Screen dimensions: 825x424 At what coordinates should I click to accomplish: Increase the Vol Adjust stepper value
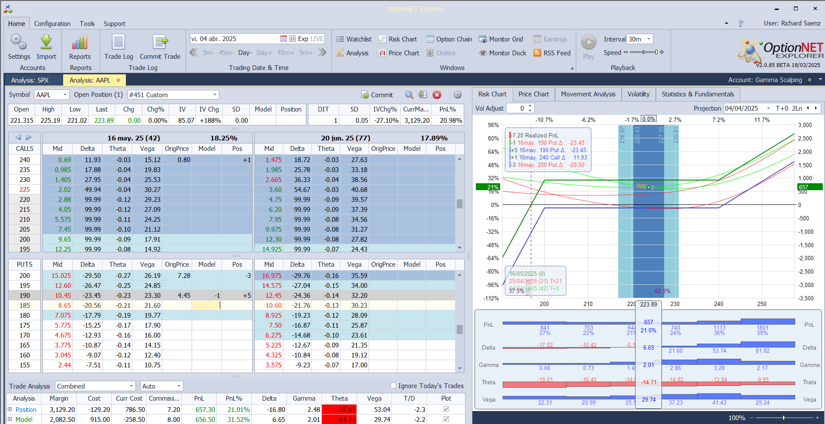pos(530,106)
